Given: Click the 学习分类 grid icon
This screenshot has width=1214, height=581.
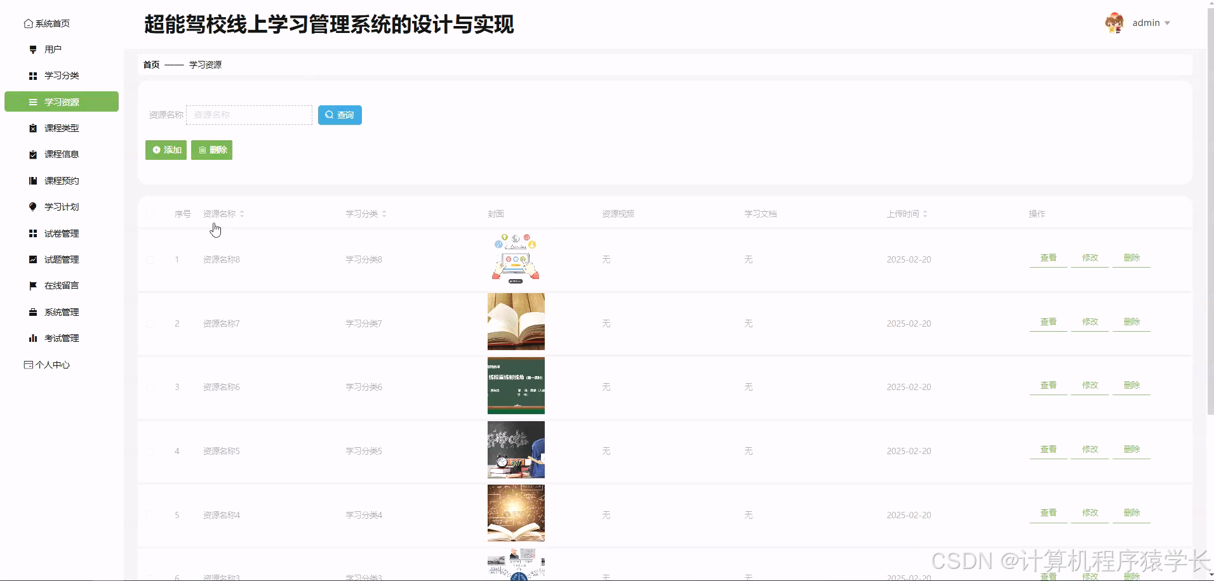Looking at the screenshot, I should tap(33, 75).
